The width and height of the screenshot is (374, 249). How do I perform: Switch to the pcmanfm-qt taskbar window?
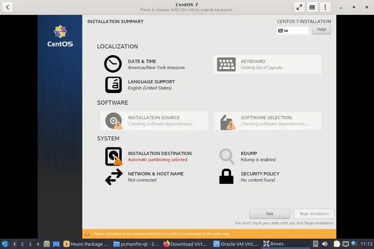click(136, 244)
